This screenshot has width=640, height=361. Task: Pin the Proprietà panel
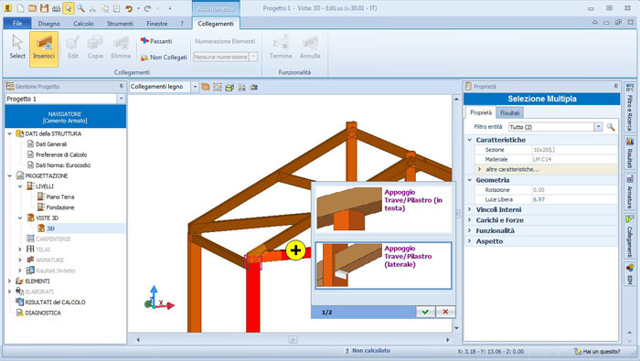(616, 87)
